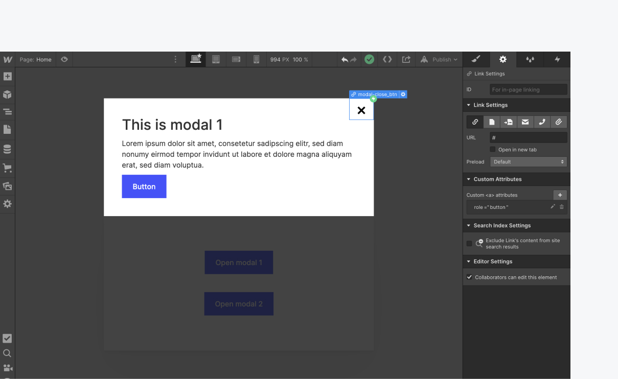The height and width of the screenshot is (379, 618).
Task: Click the share project icon
Action: point(406,59)
